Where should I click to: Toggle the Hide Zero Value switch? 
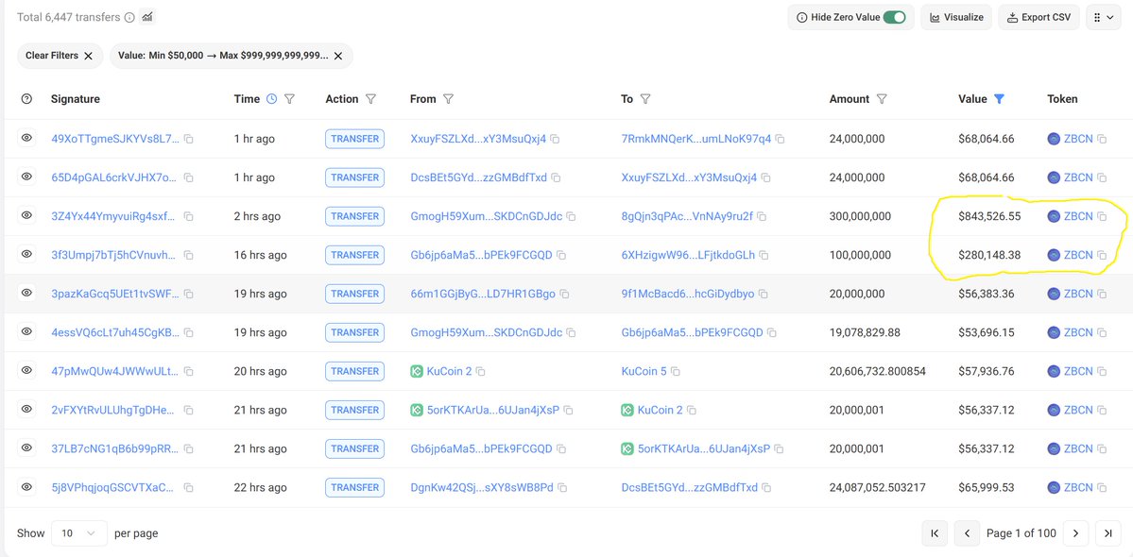pyautogui.click(x=895, y=17)
